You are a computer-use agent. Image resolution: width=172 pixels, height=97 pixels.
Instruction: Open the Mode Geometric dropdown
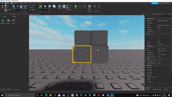tap(34, 5)
